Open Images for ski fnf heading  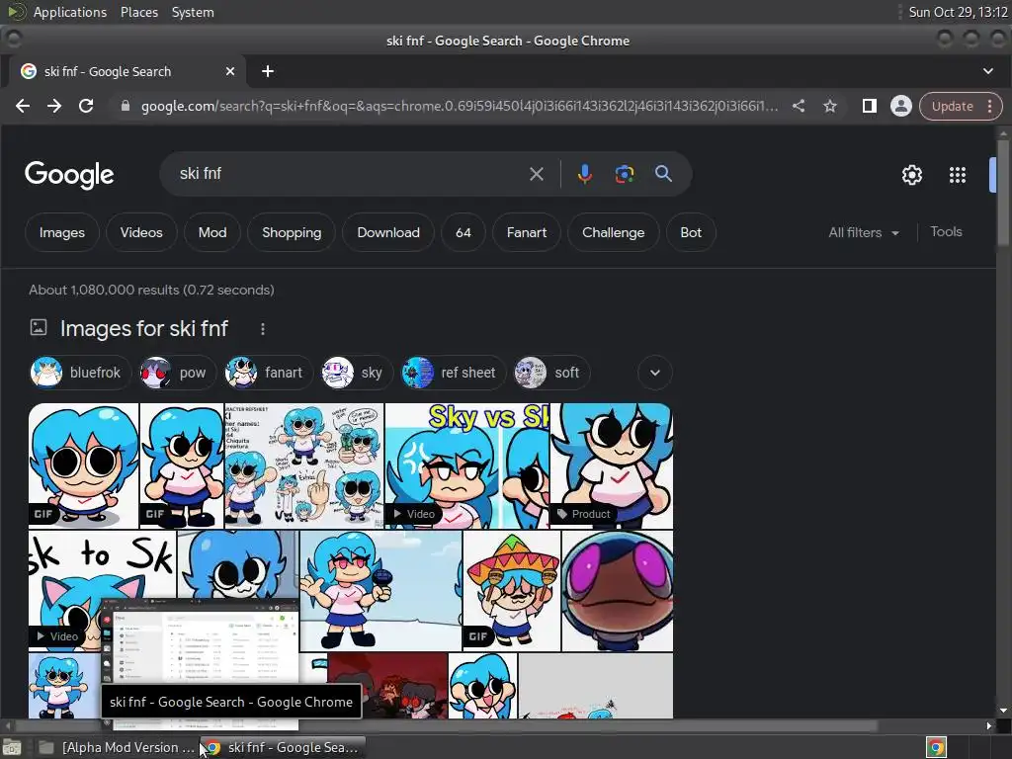click(x=144, y=328)
